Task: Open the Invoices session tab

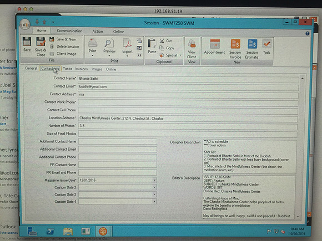Action: (x=81, y=69)
